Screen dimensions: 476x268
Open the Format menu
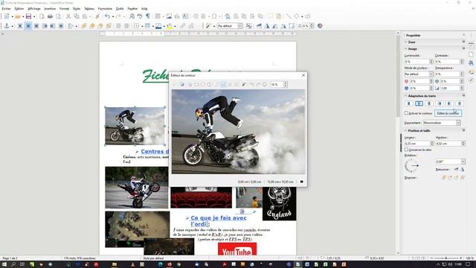(64, 9)
